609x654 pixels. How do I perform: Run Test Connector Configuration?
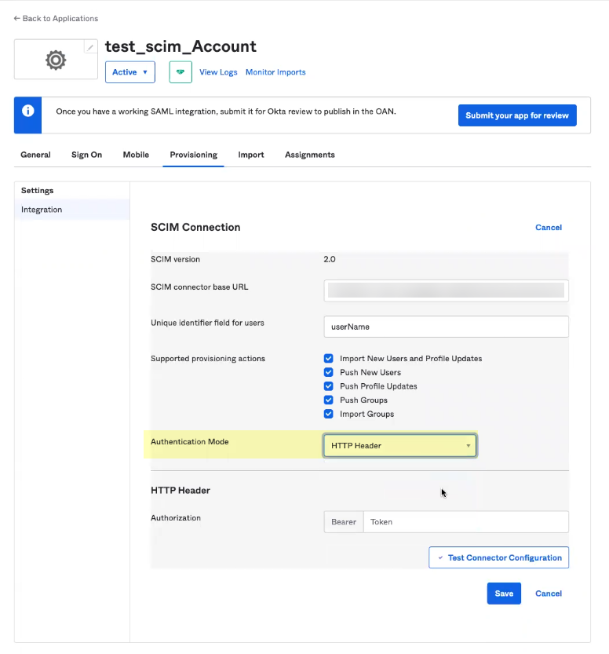(x=498, y=557)
